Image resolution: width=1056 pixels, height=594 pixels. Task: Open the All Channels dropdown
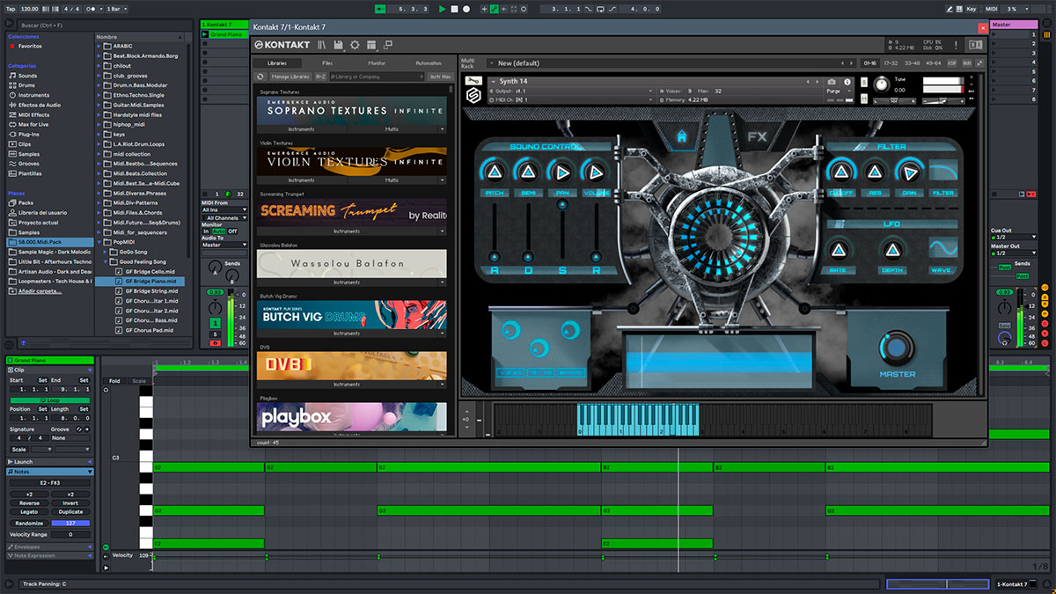click(224, 217)
